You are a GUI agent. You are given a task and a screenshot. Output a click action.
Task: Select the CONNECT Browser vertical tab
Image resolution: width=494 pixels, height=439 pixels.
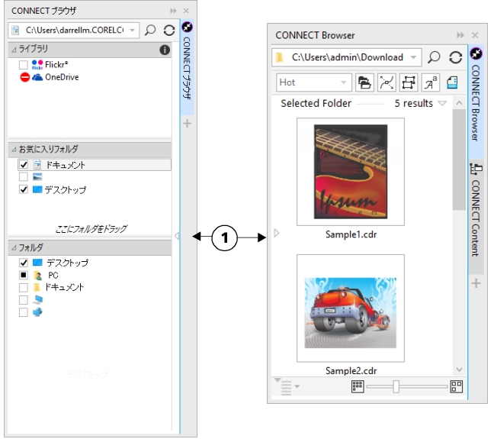click(475, 96)
